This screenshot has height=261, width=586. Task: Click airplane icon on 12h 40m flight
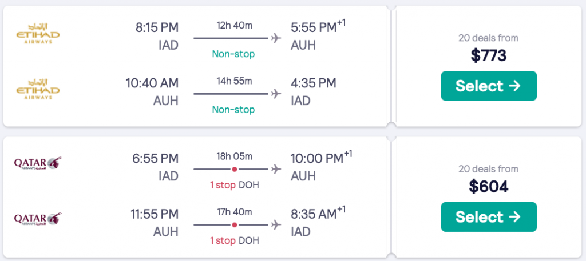(277, 38)
